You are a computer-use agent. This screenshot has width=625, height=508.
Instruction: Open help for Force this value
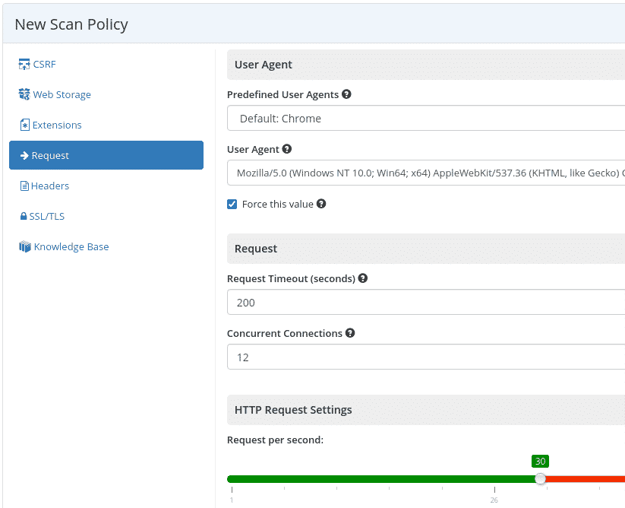[x=320, y=204]
